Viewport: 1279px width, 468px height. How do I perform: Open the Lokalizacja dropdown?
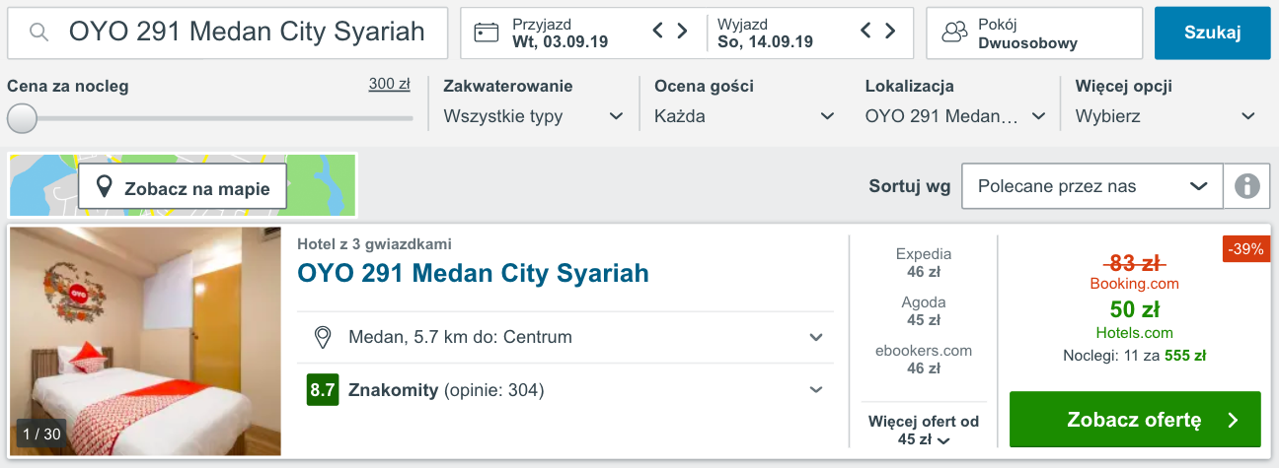tap(954, 116)
